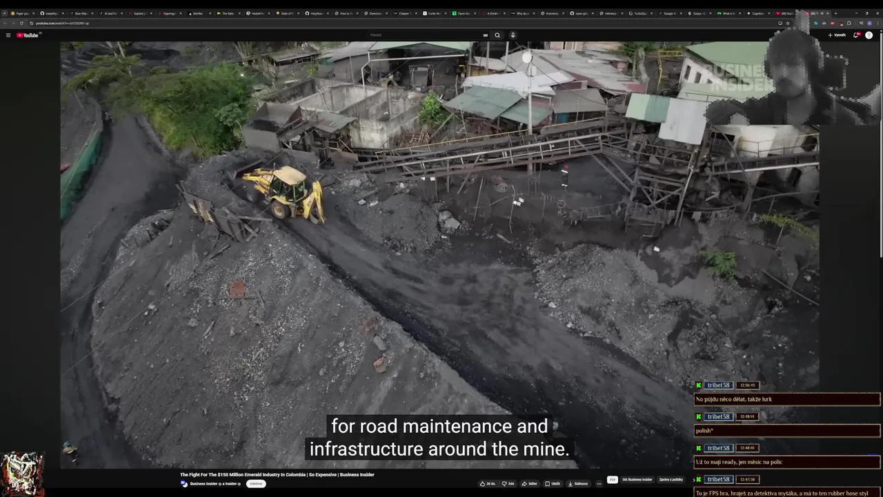Open the Chrome three-dot menu

pyautogui.click(x=878, y=23)
